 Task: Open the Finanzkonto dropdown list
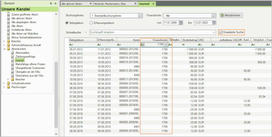(213, 16)
